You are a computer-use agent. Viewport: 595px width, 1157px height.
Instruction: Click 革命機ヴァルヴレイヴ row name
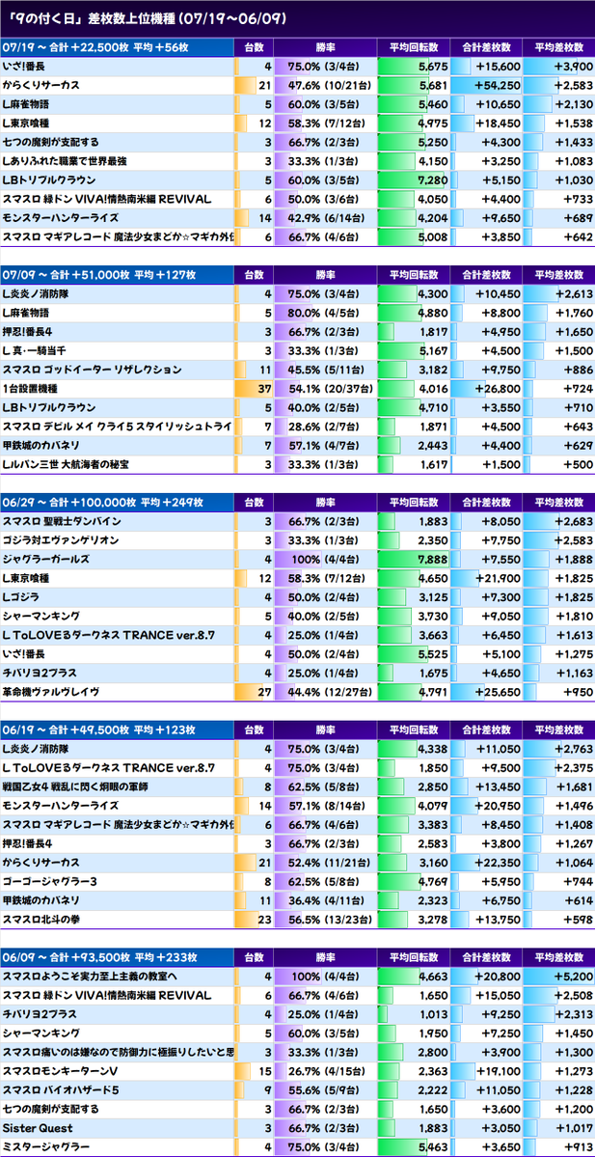click(x=50, y=691)
